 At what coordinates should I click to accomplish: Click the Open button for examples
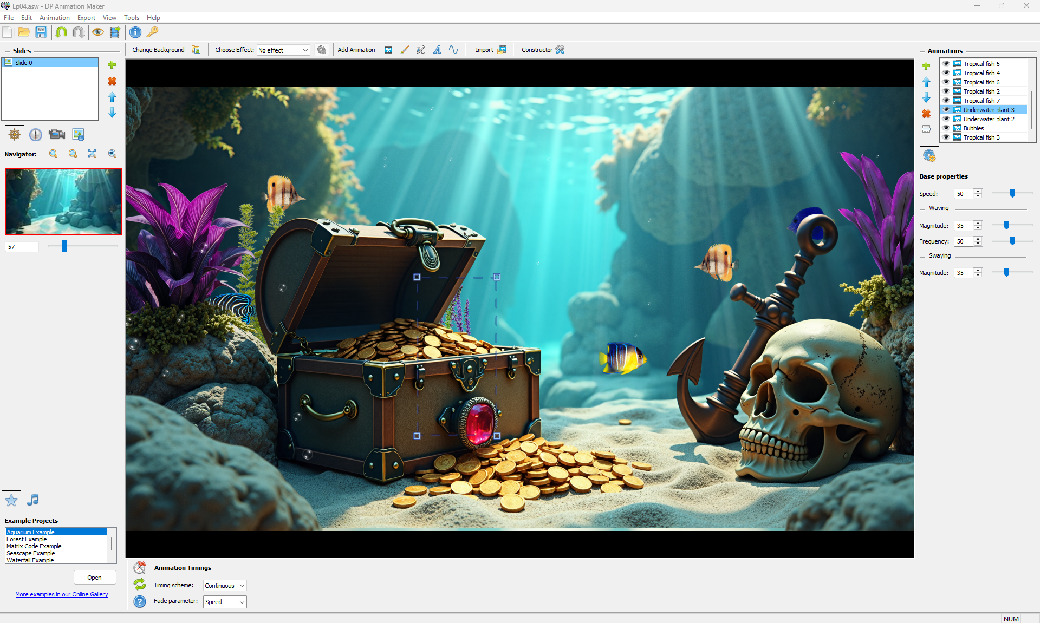pos(95,578)
